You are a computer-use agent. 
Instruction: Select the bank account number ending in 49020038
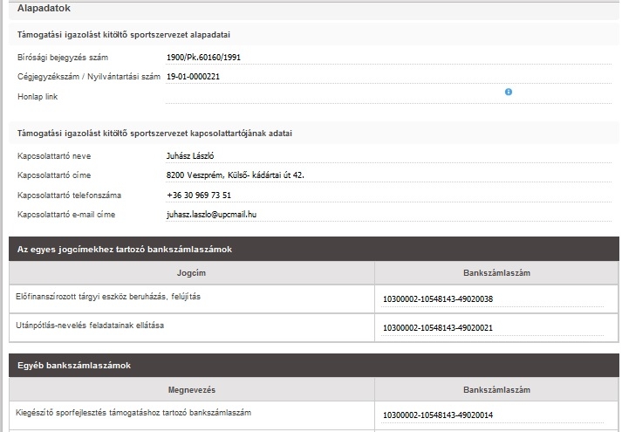[438, 299]
